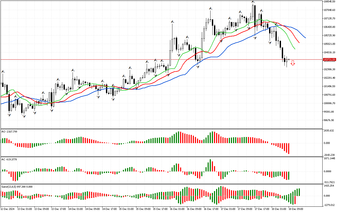
Task: Click the 12 Dec 2024 date label
Action: click(8, 209)
